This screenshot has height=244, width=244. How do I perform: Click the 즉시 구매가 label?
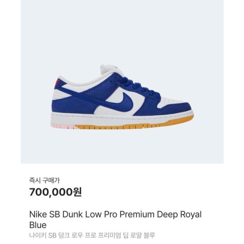[45, 180]
